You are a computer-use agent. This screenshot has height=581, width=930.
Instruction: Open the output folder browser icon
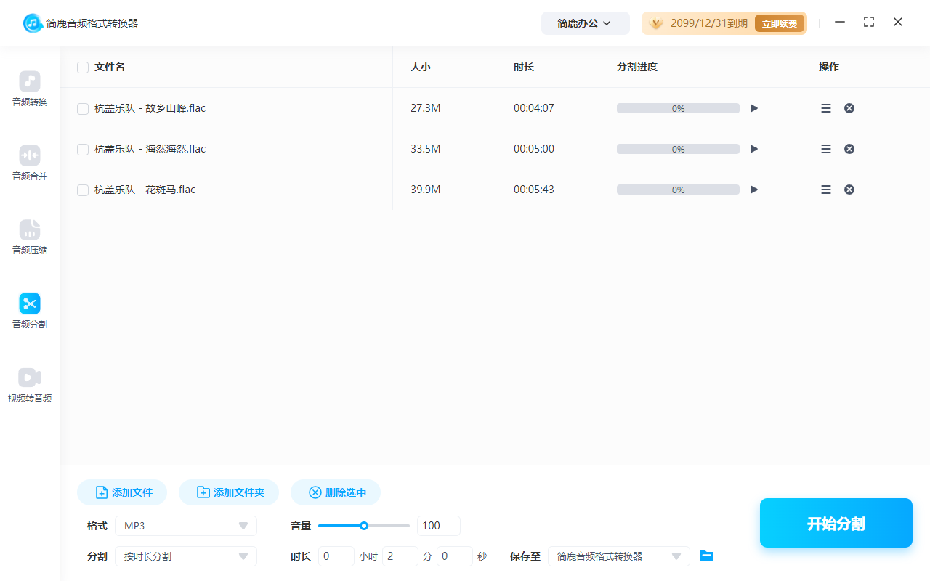pyautogui.click(x=706, y=556)
